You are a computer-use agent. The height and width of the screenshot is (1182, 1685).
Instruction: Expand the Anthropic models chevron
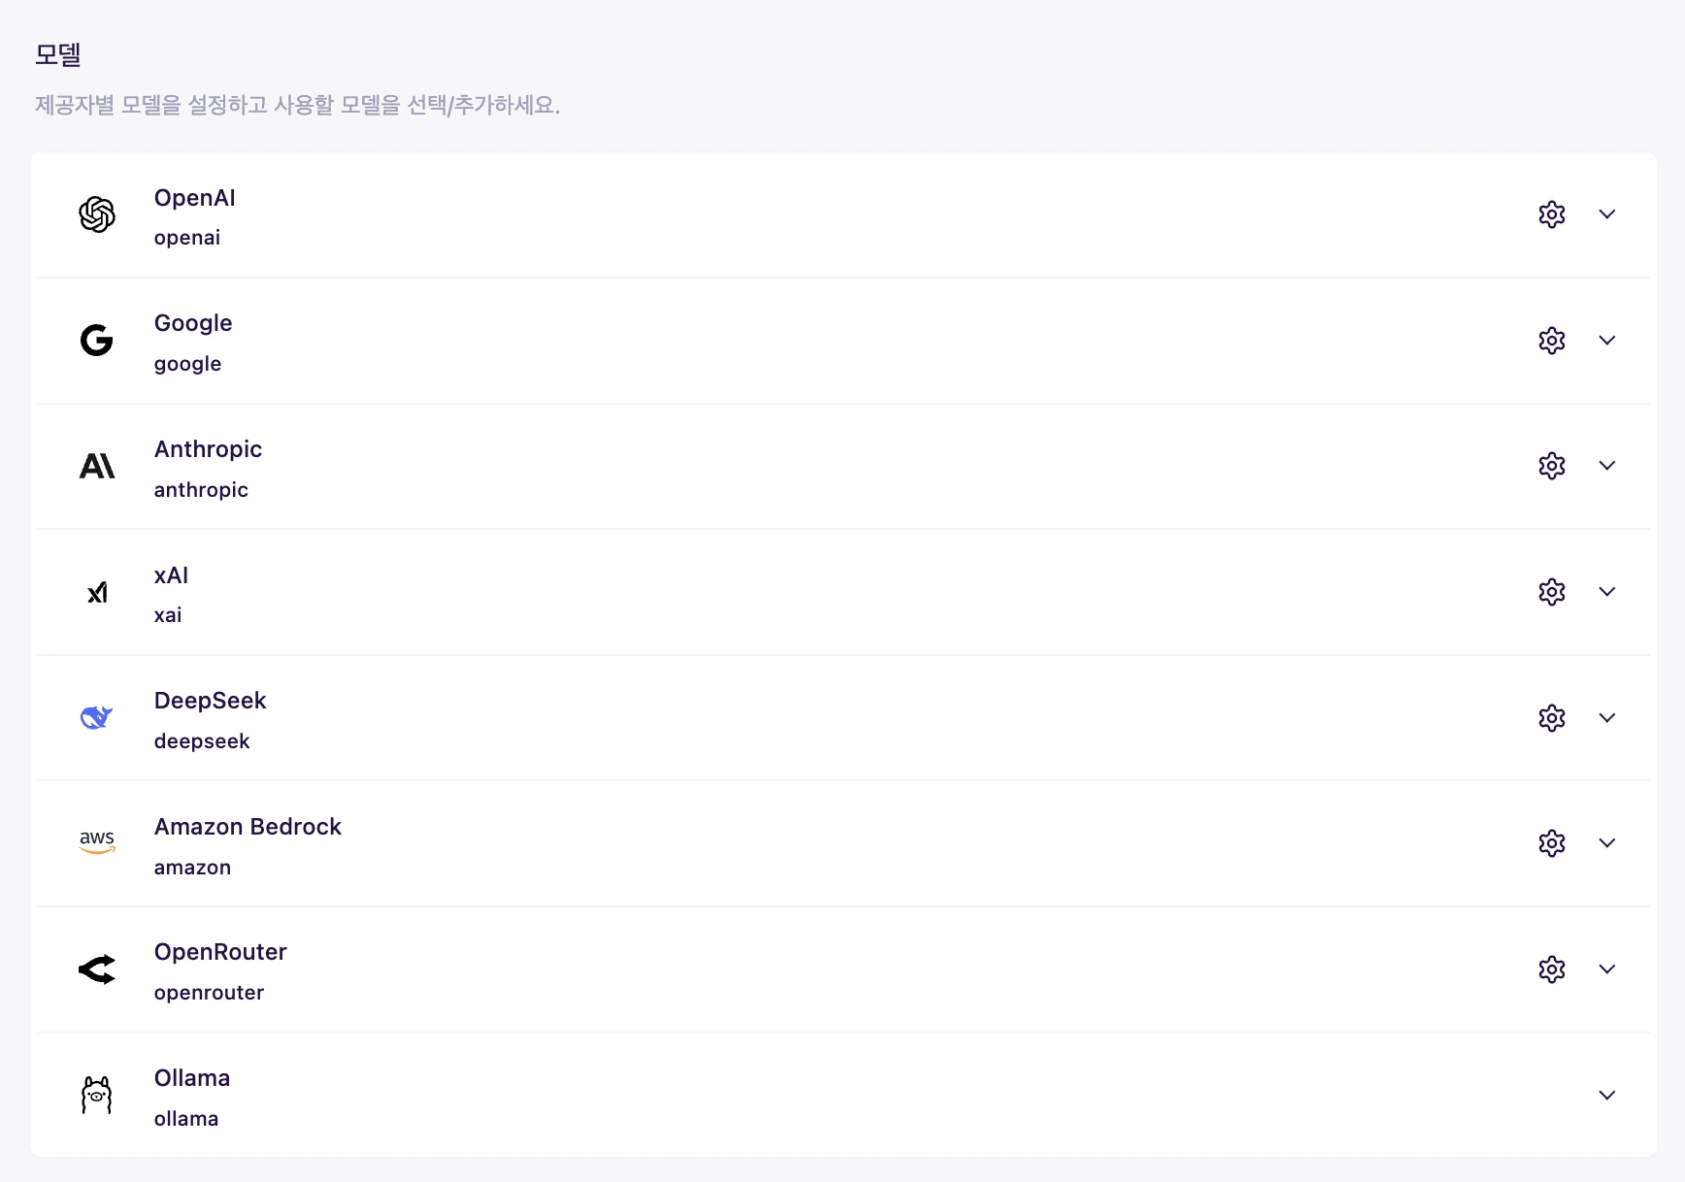tap(1606, 466)
